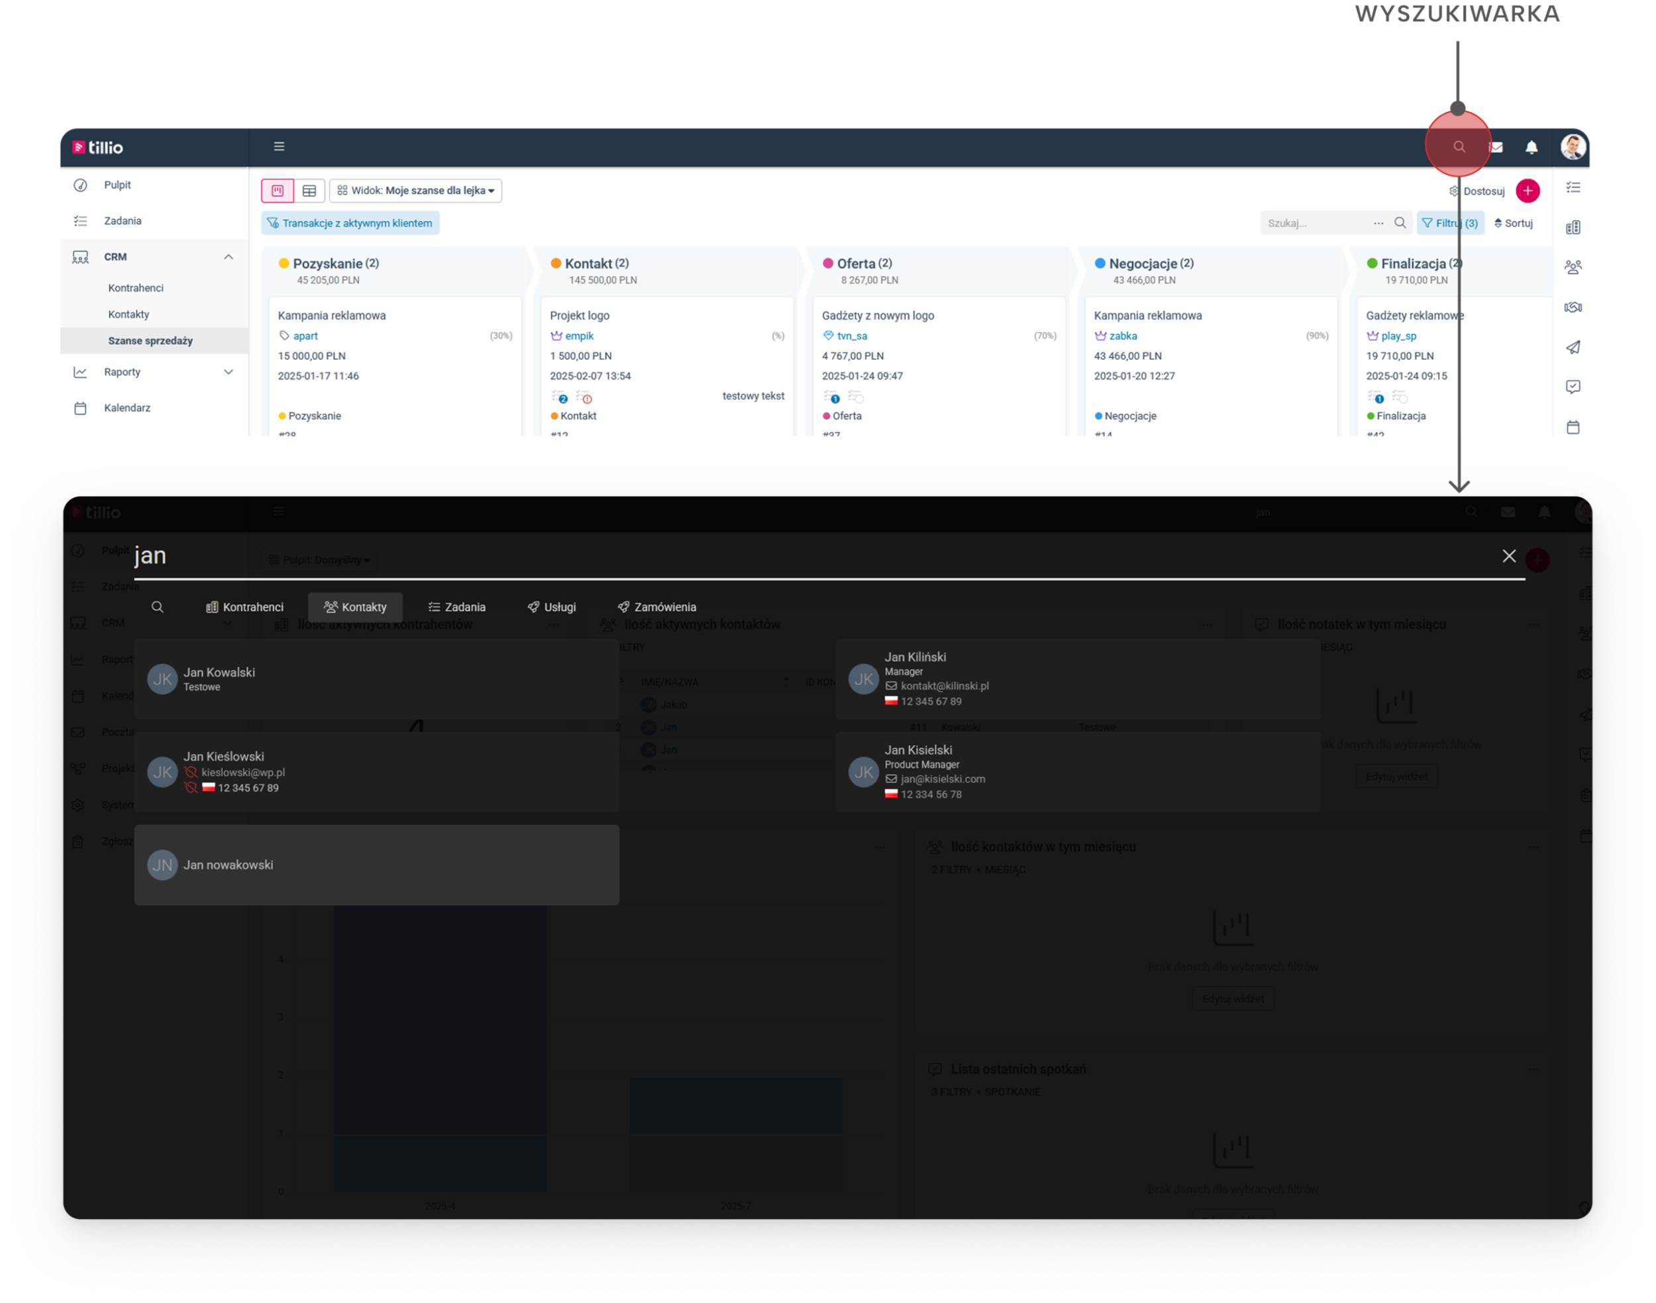1656x1303 pixels.
Task: Open the search magnifier in top bar
Action: click(1459, 146)
